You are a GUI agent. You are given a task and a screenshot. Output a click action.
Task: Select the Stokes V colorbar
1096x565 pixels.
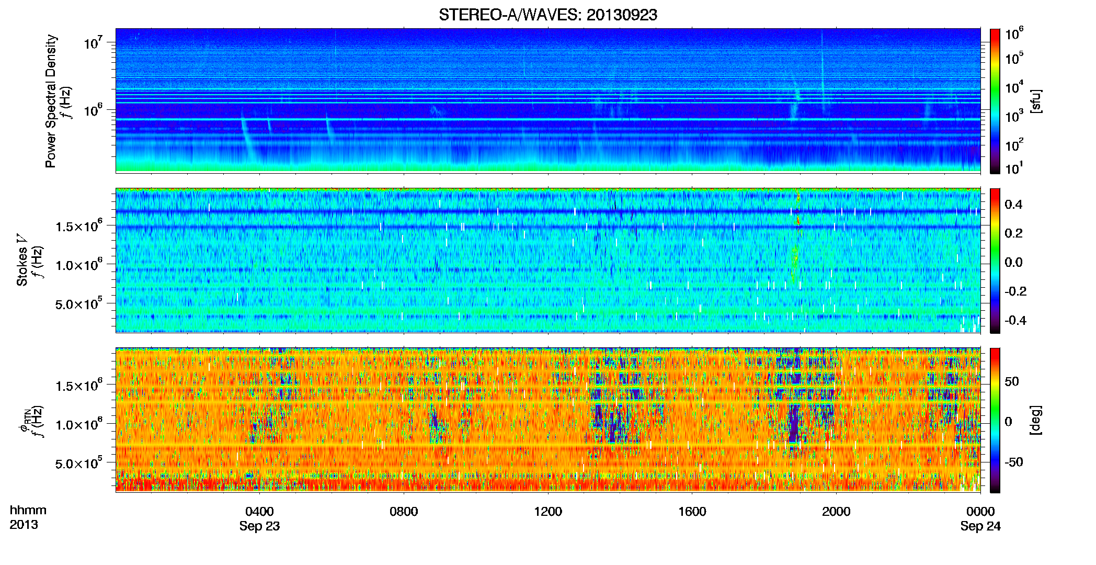coord(995,261)
